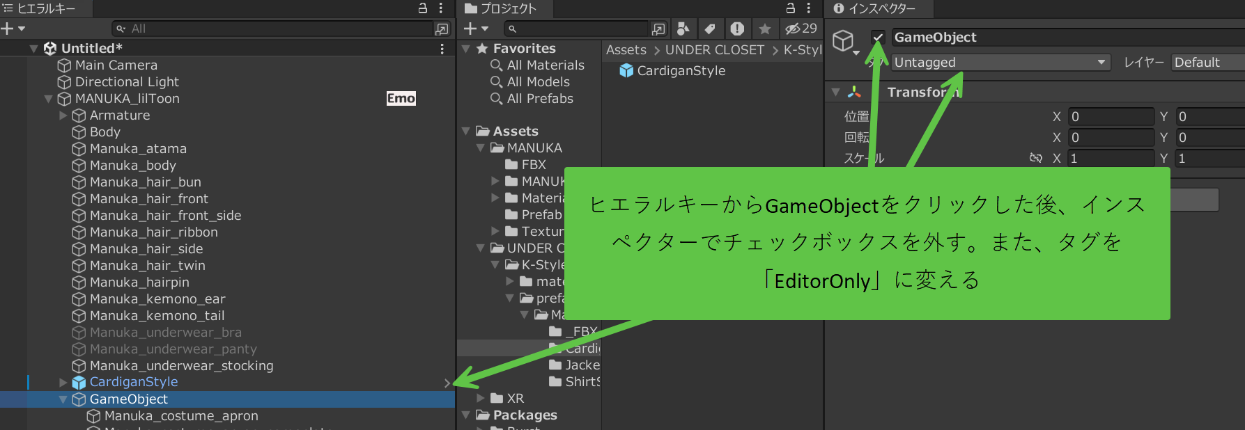Open the Hierarchy create (+) dropdown
Viewport: 1245px width, 430px height.
tap(13, 29)
